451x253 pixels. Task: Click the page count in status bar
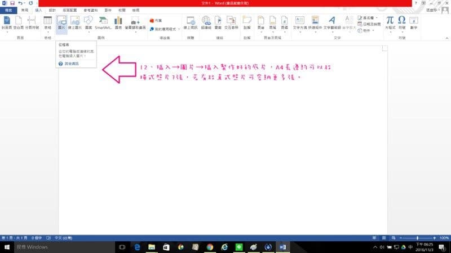click(15, 238)
